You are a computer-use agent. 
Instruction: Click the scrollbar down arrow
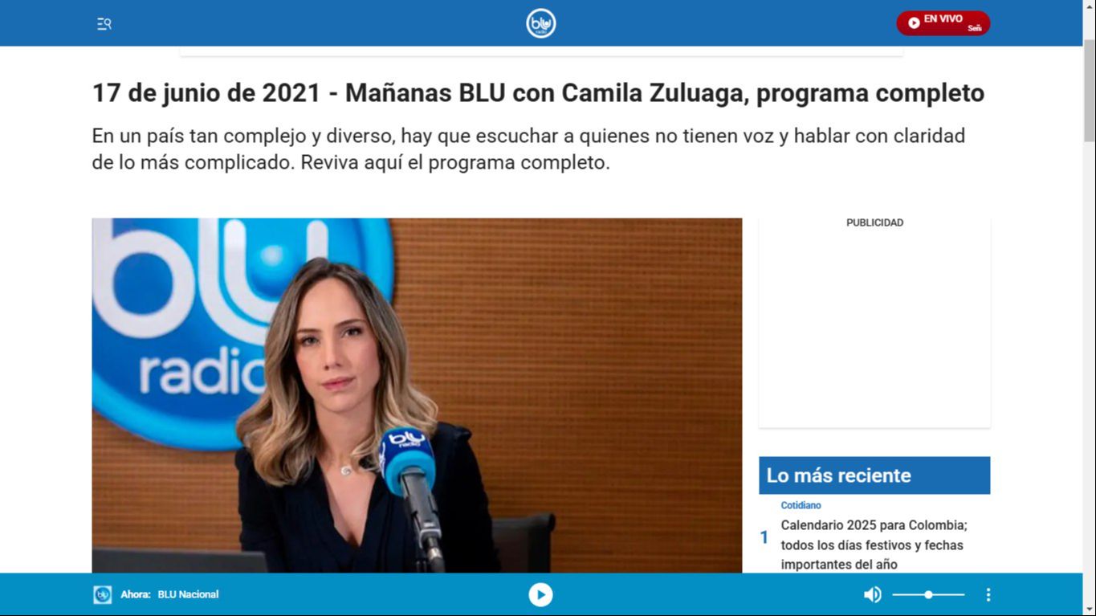pos(1089,609)
